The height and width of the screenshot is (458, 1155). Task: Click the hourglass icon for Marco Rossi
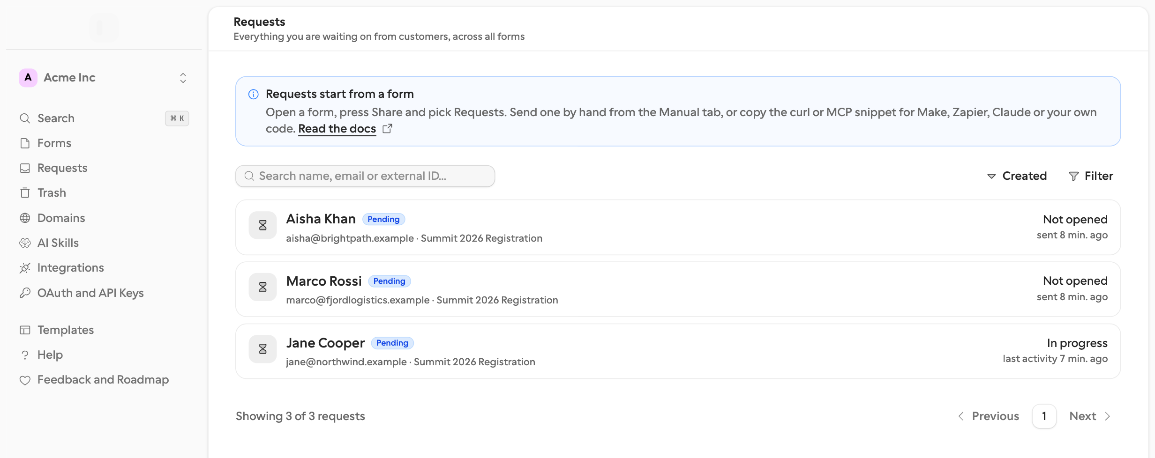(x=263, y=287)
